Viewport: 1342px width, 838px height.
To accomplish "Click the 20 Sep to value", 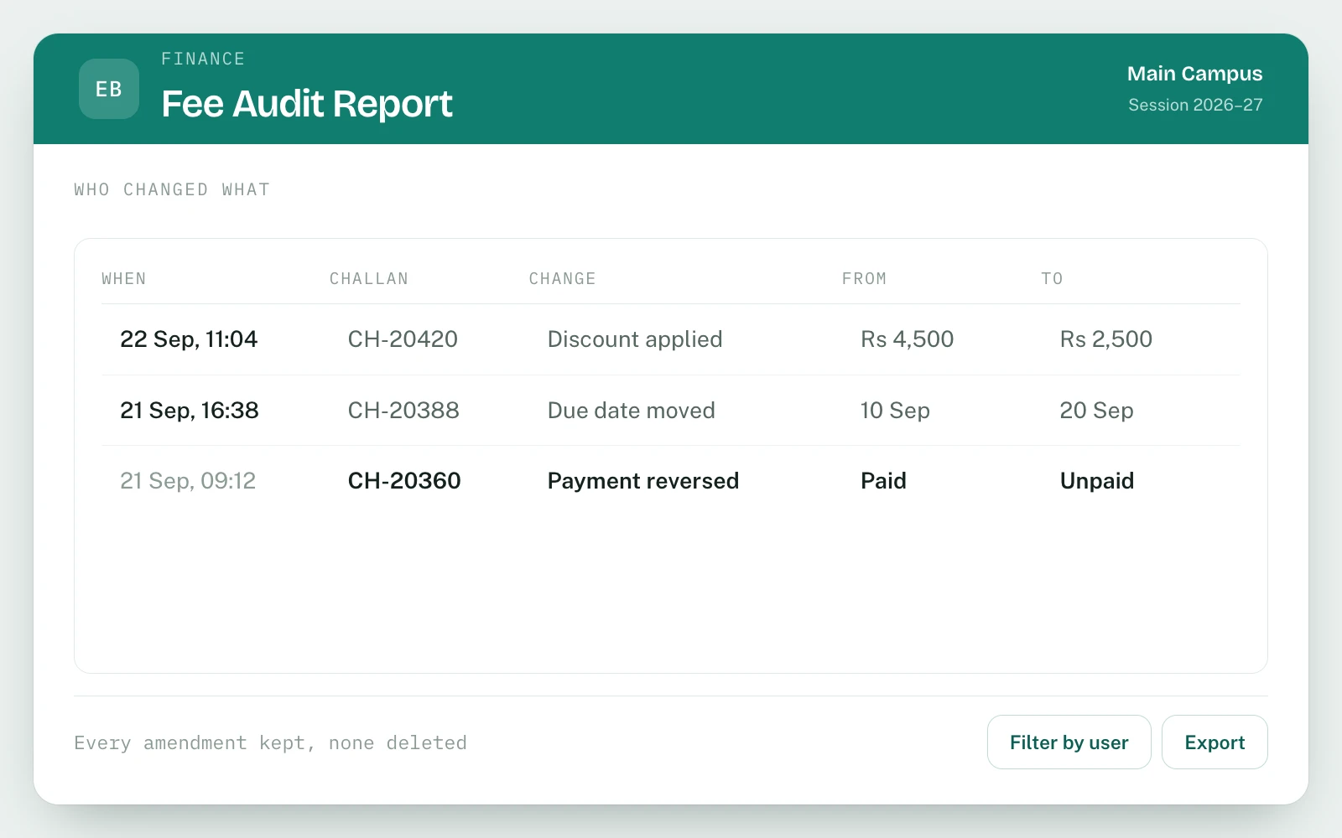I will 1096,411.
